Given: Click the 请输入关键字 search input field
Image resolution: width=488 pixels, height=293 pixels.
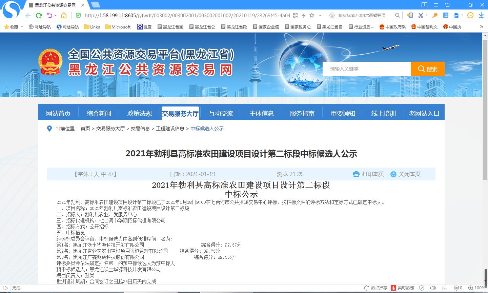Looking at the screenshot, I should pyautogui.click(x=367, y=69).
